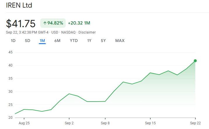The width and height of the screenshot is (209, 129).
Task: Click the green endpoint dot on chart
Action: [x=195, y=61]
